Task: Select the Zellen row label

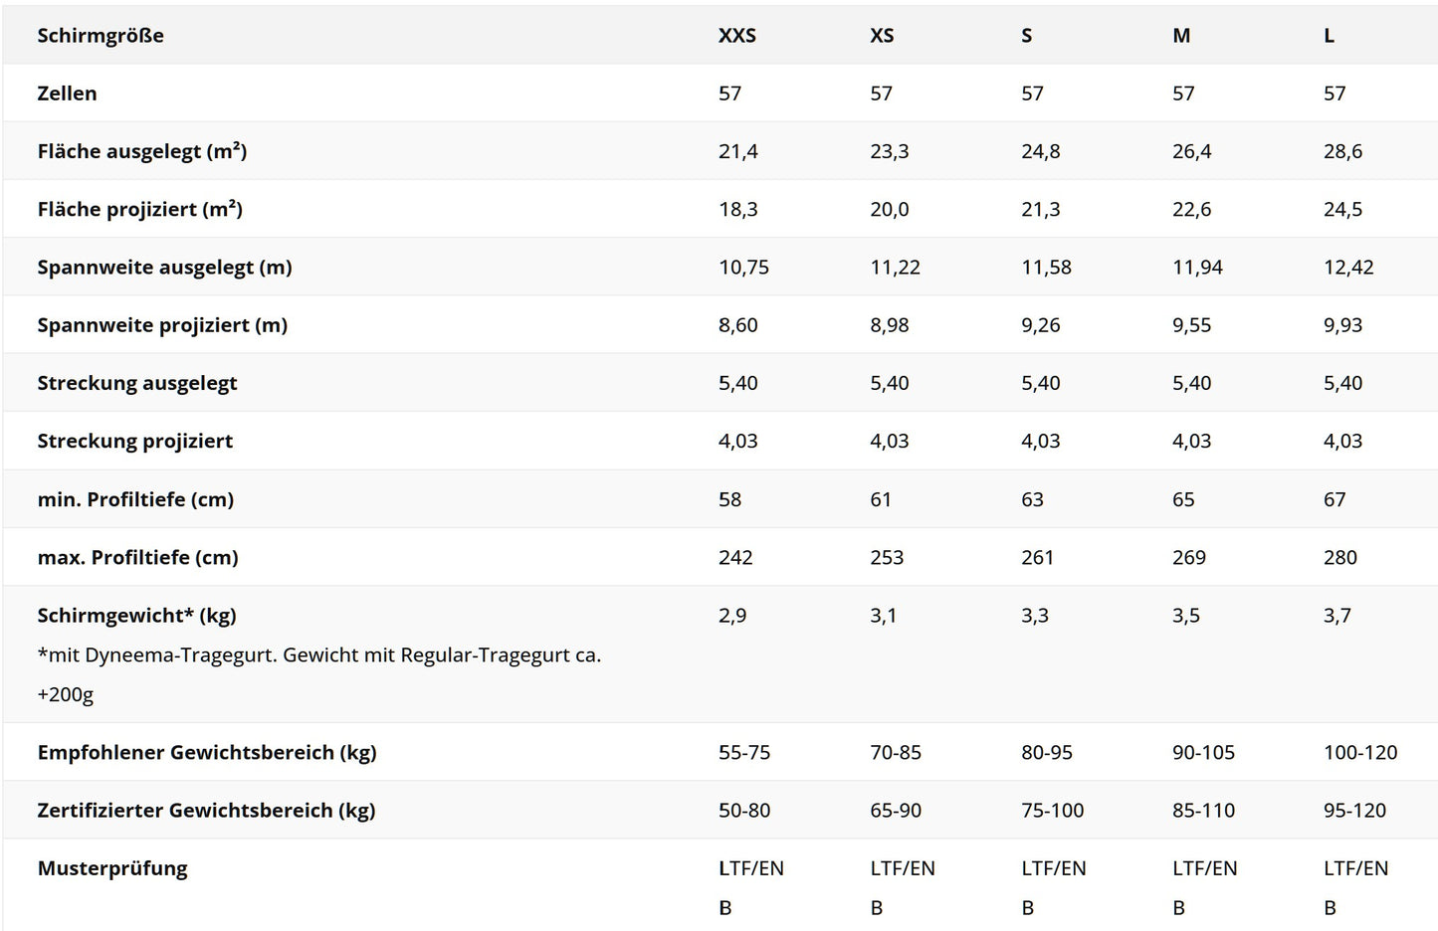Action: click(67, 93)
